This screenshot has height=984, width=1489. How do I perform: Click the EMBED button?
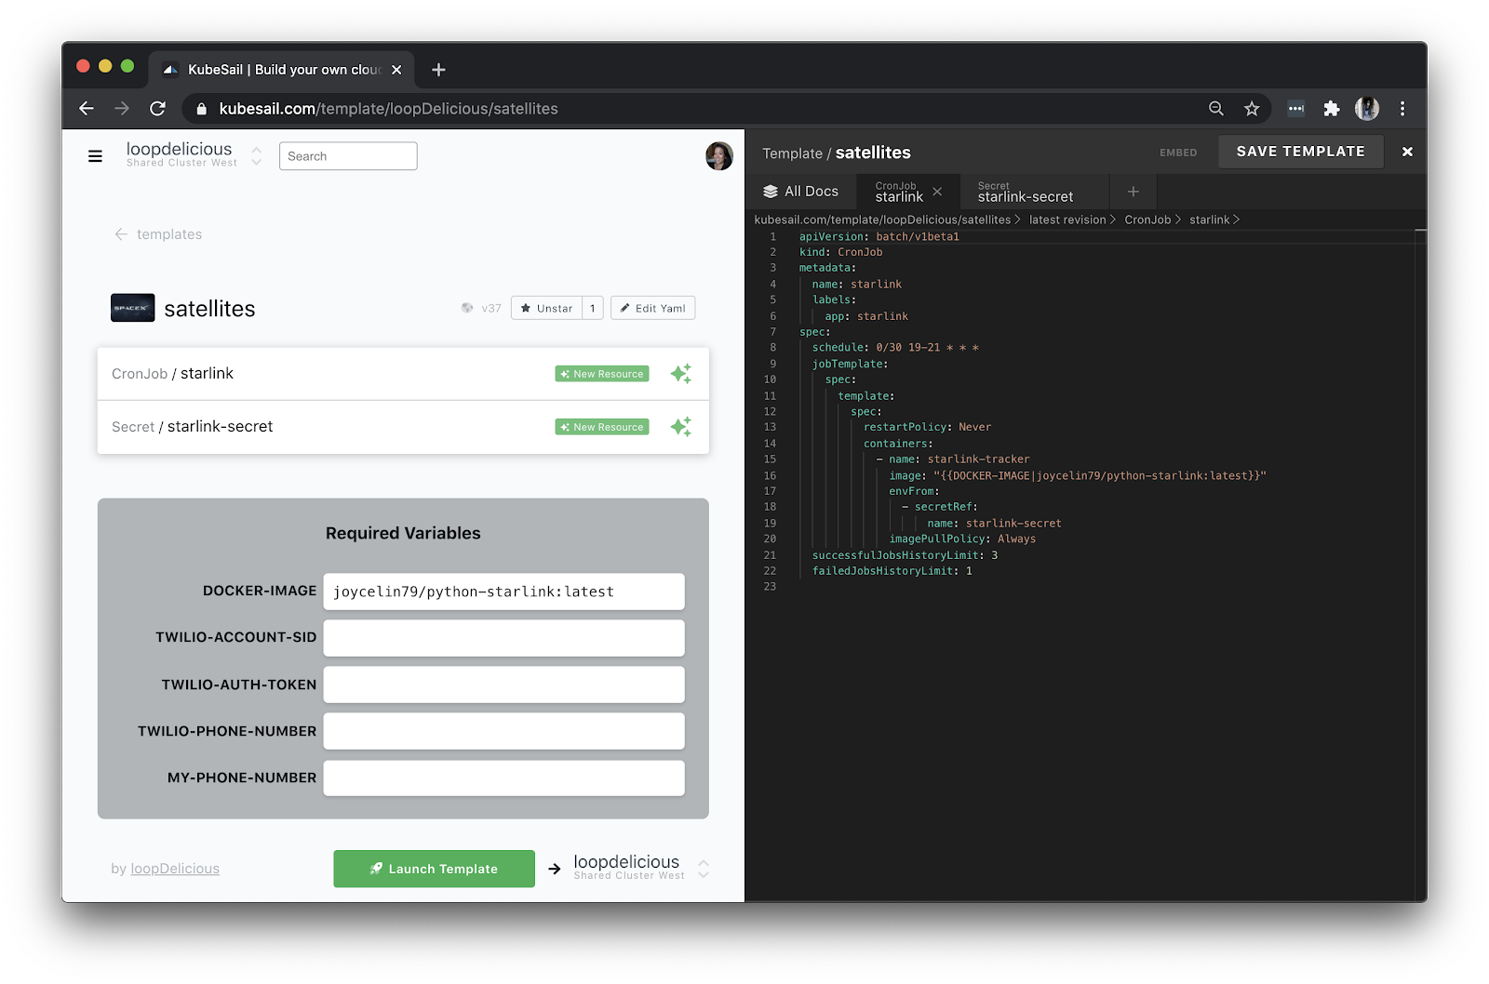click(1178, 153)
